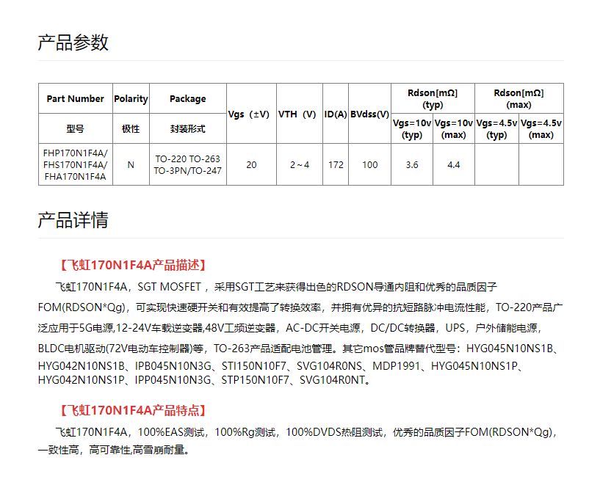Click the Vgs (±V) column header

[x=250, y=114]
